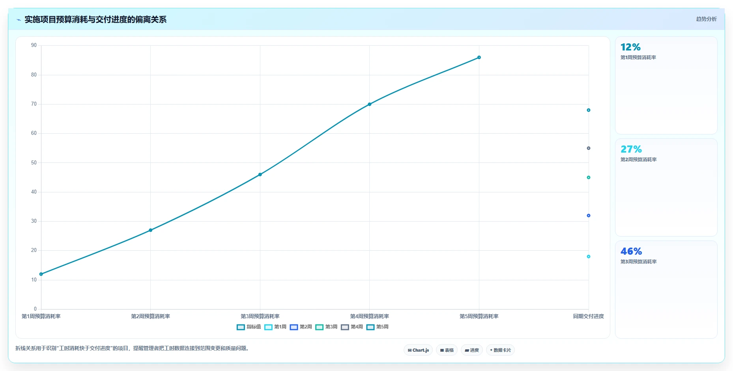Click the cyan 同期交付进度 point at 18
This screenshot has height=371, width=733.
click(x=589, y=257)
